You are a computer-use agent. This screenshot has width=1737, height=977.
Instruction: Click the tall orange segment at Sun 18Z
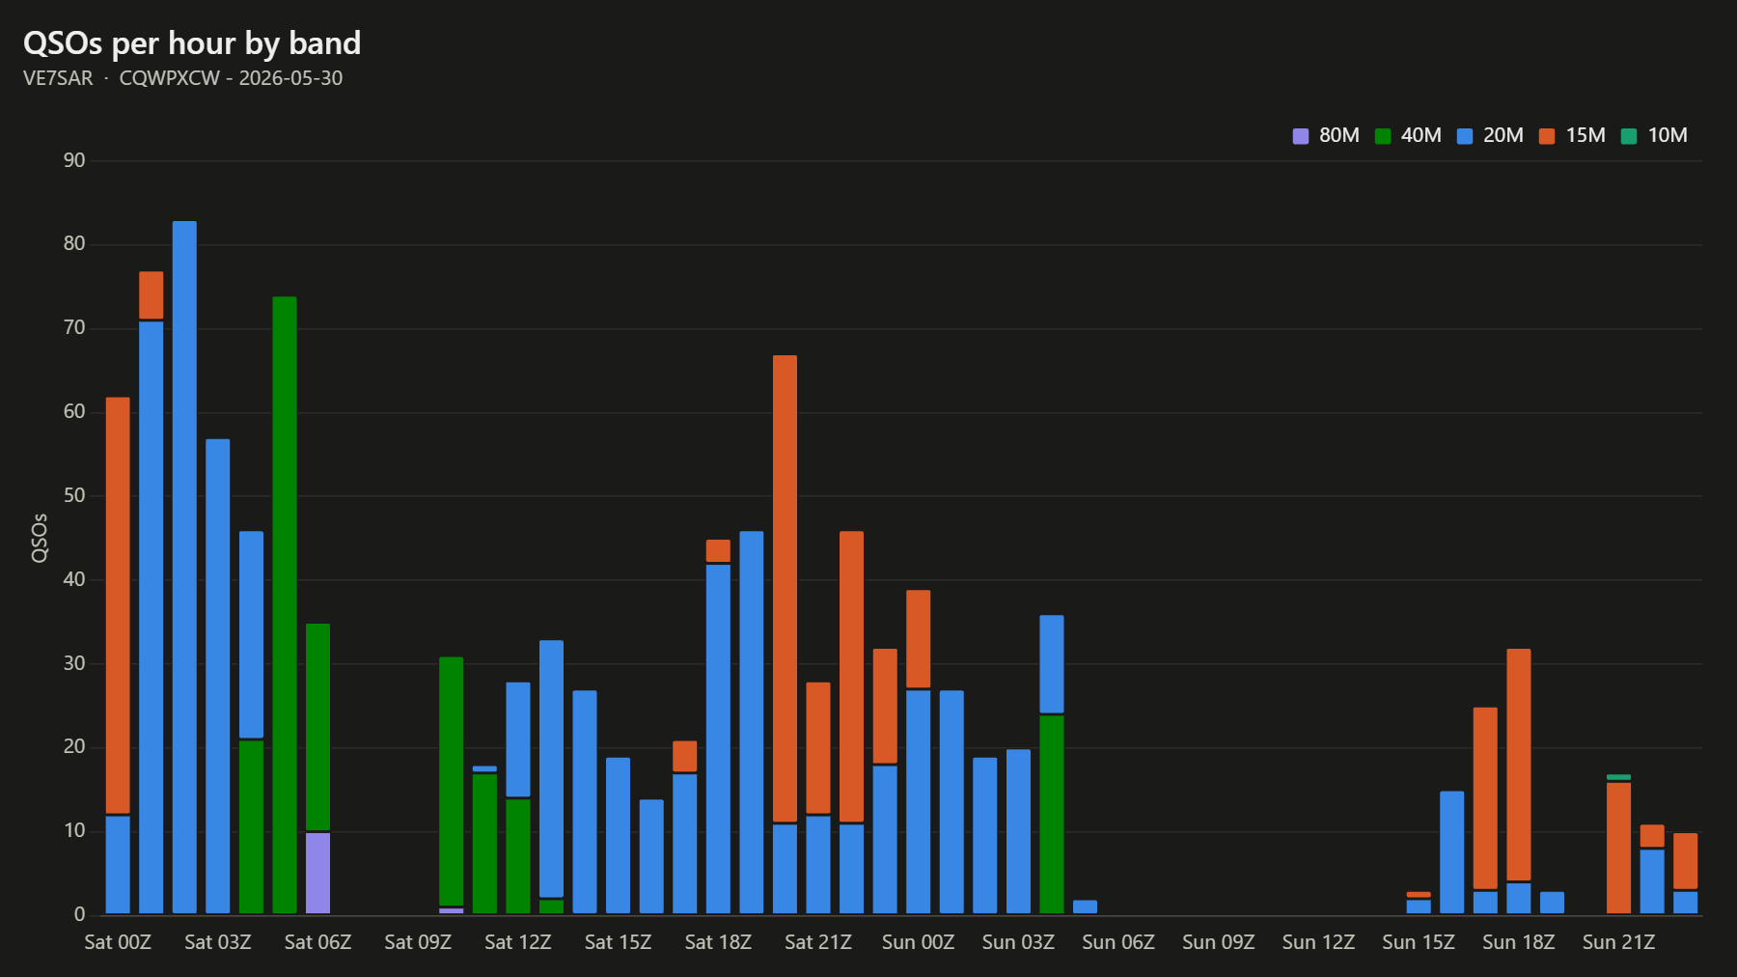click(x=1519, y=765)
